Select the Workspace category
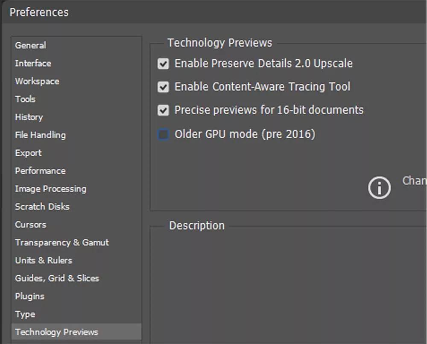This screenshot has width=427, height=344. click(x=37, y=81)
